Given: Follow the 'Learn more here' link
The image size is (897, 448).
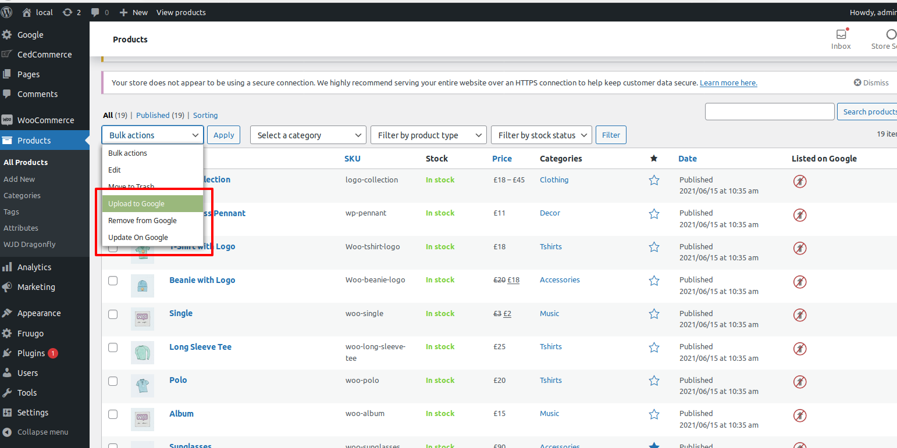Looking at the screenshot, I should pyautogui.click(x=728, y=83).
